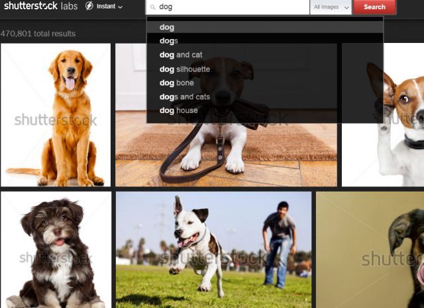Choose the 'dog and cat' suggestion
The image size is (424, 308).
tap(265, 55)
